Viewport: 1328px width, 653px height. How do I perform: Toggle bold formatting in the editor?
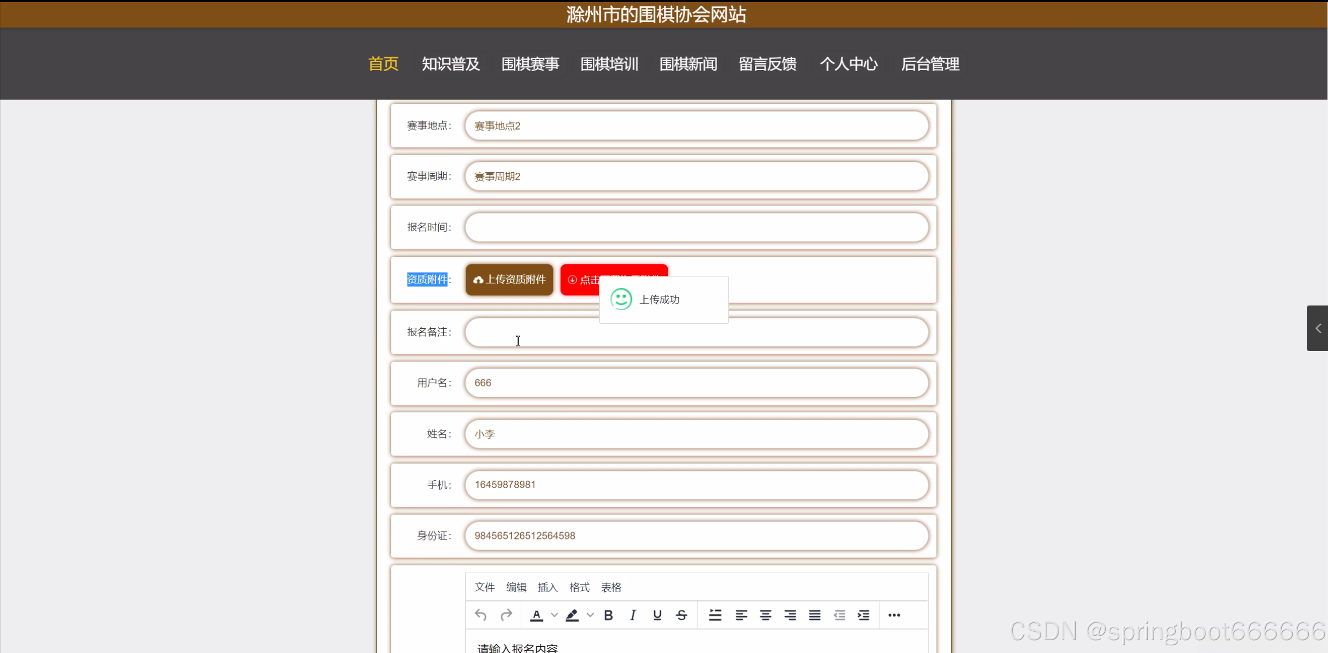point(608,615)
